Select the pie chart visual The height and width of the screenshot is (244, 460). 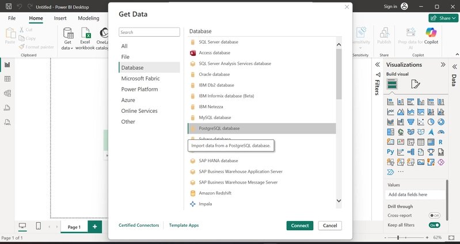(x=431, y=122)
